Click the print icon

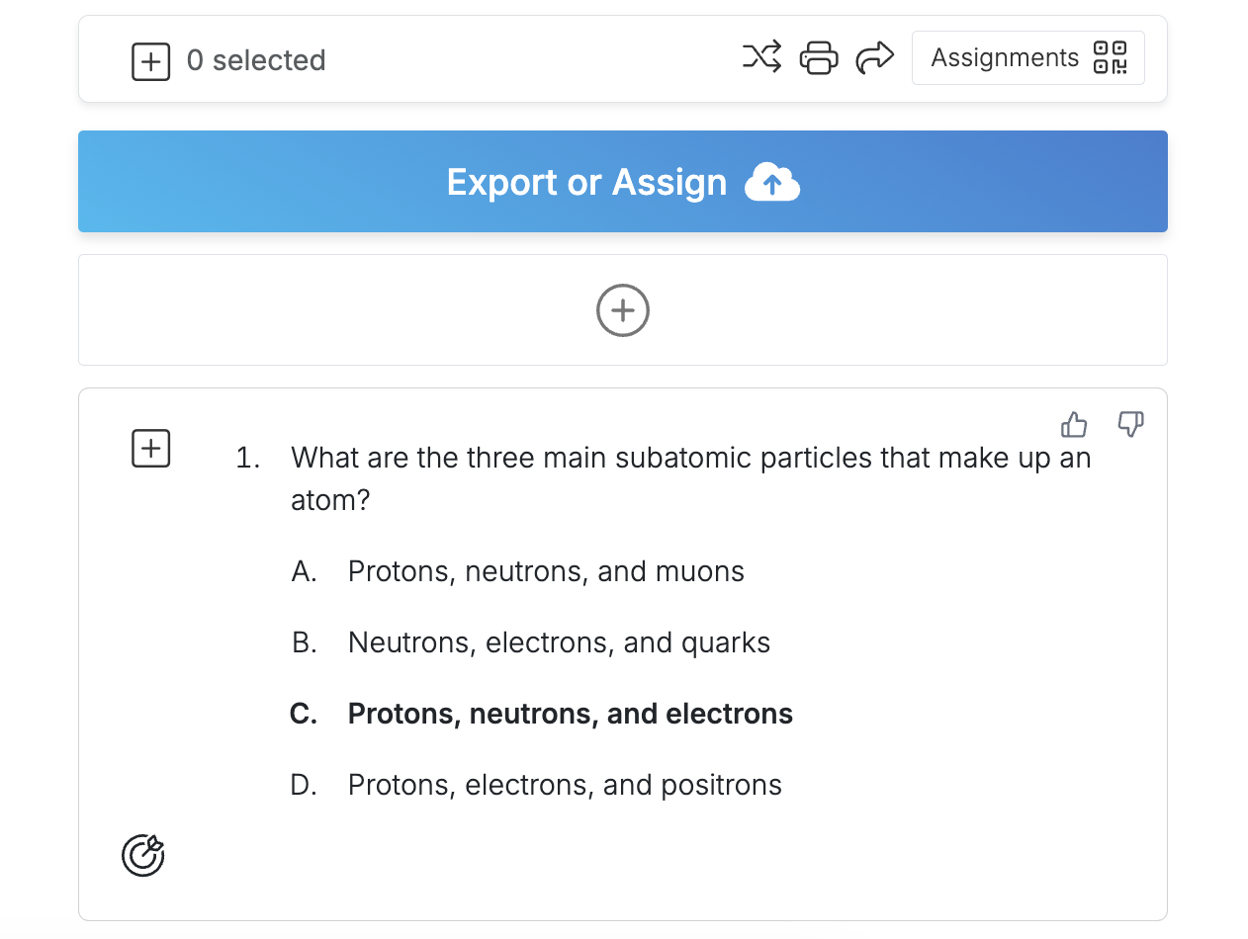[x=818, y=57]
